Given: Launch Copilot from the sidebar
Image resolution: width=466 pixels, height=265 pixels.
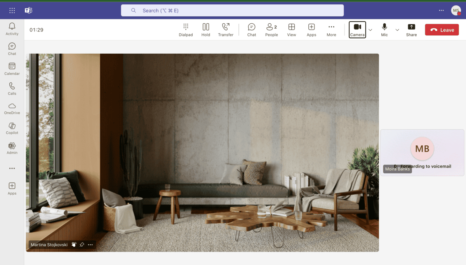Looking at the screenshot, I should 12,128.
